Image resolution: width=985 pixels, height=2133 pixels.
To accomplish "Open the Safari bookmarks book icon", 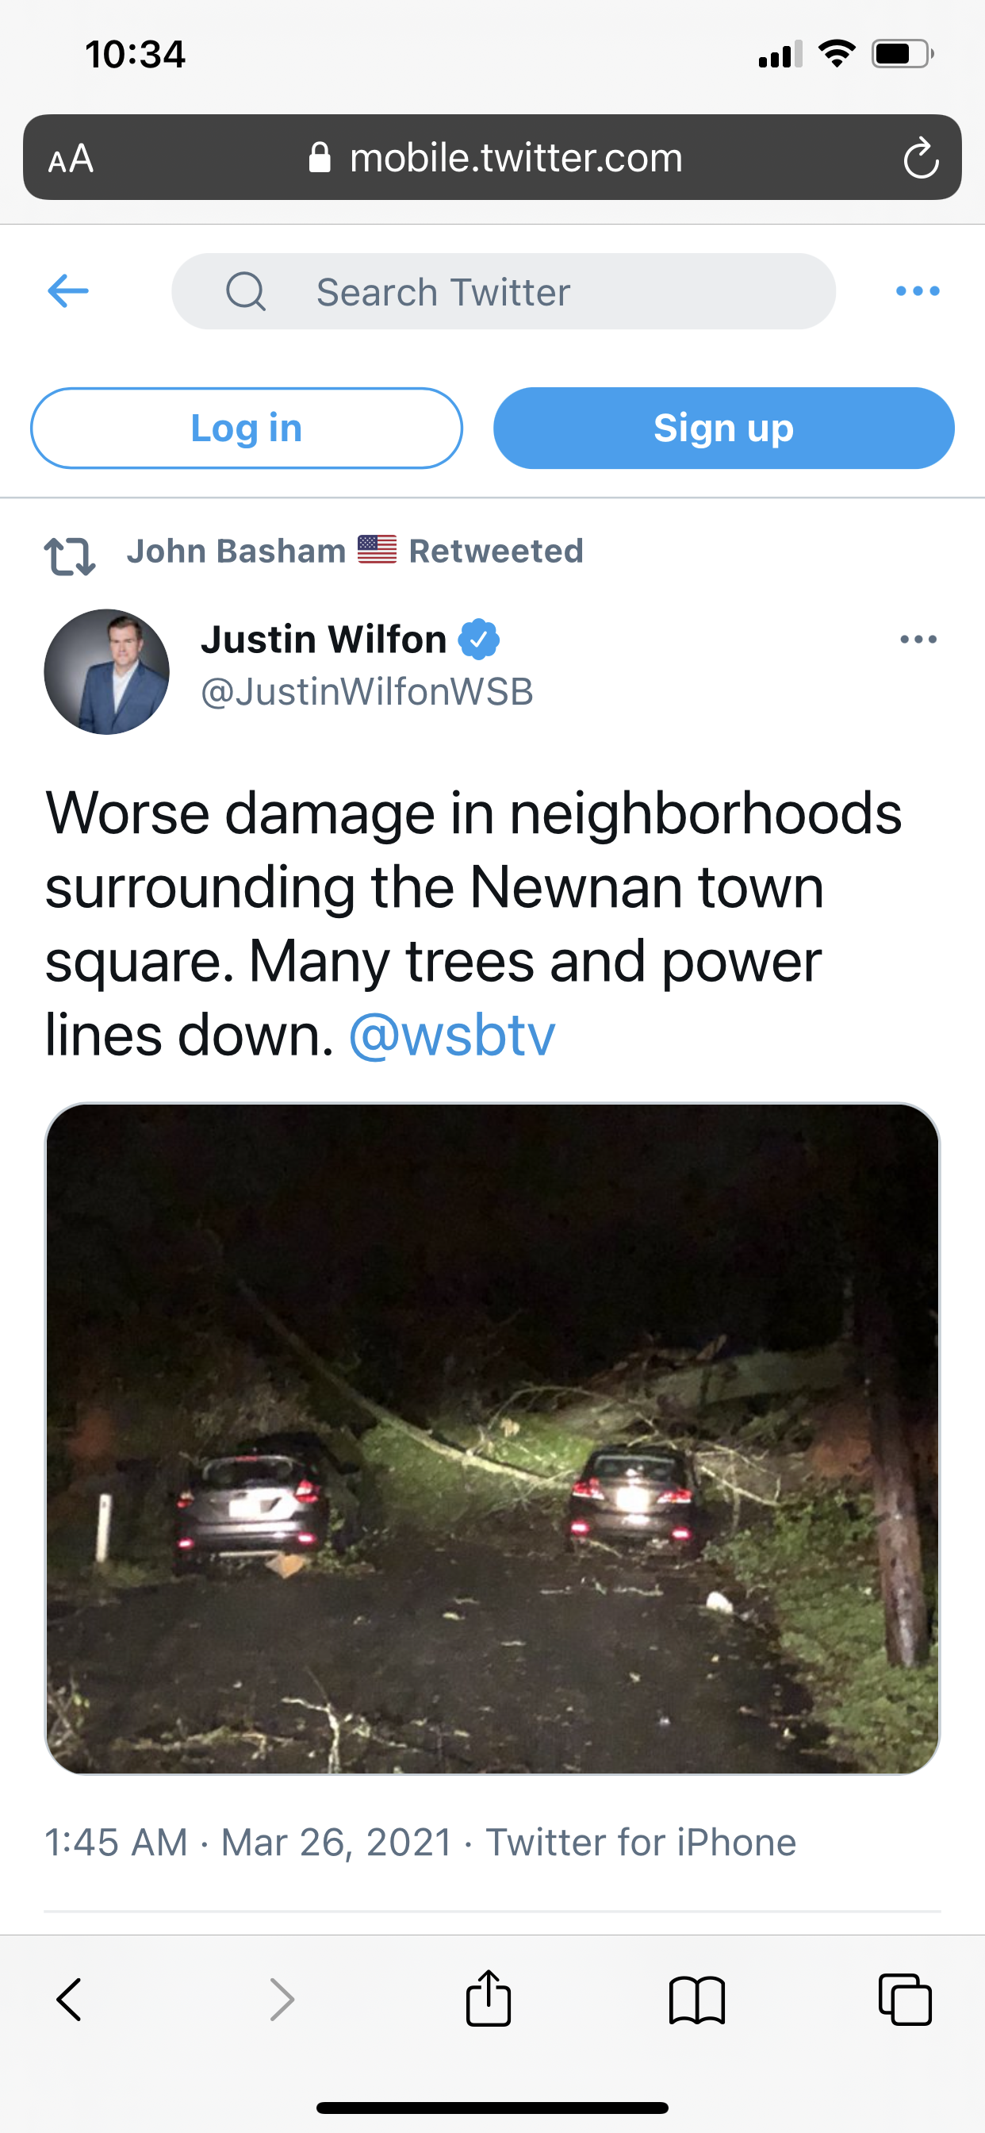I will [697, 2000].
